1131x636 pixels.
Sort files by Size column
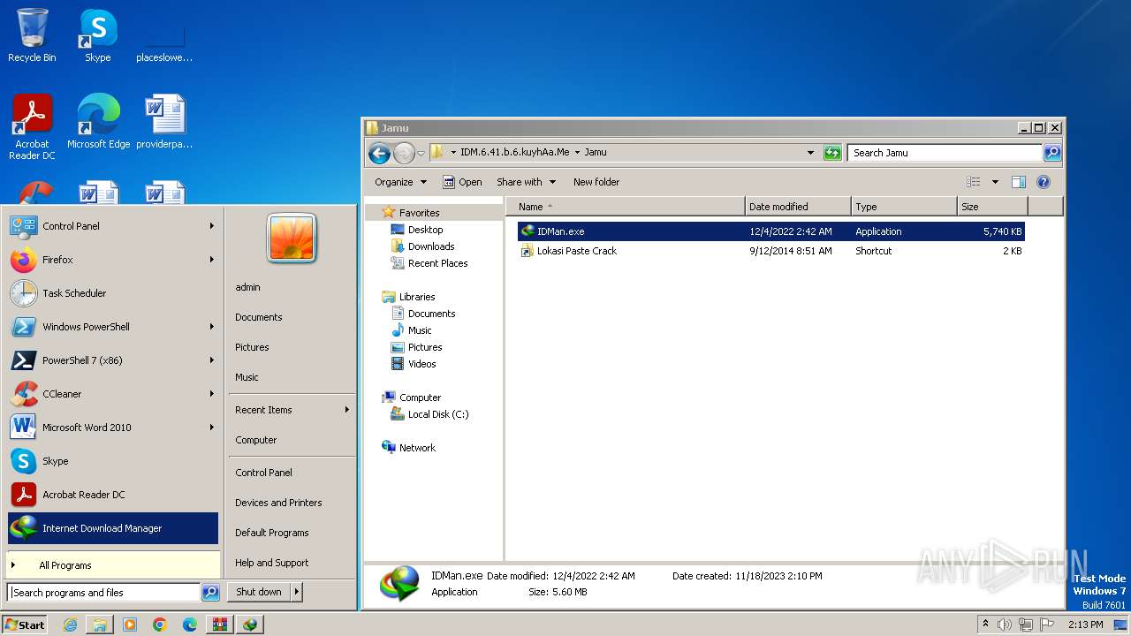992,207
